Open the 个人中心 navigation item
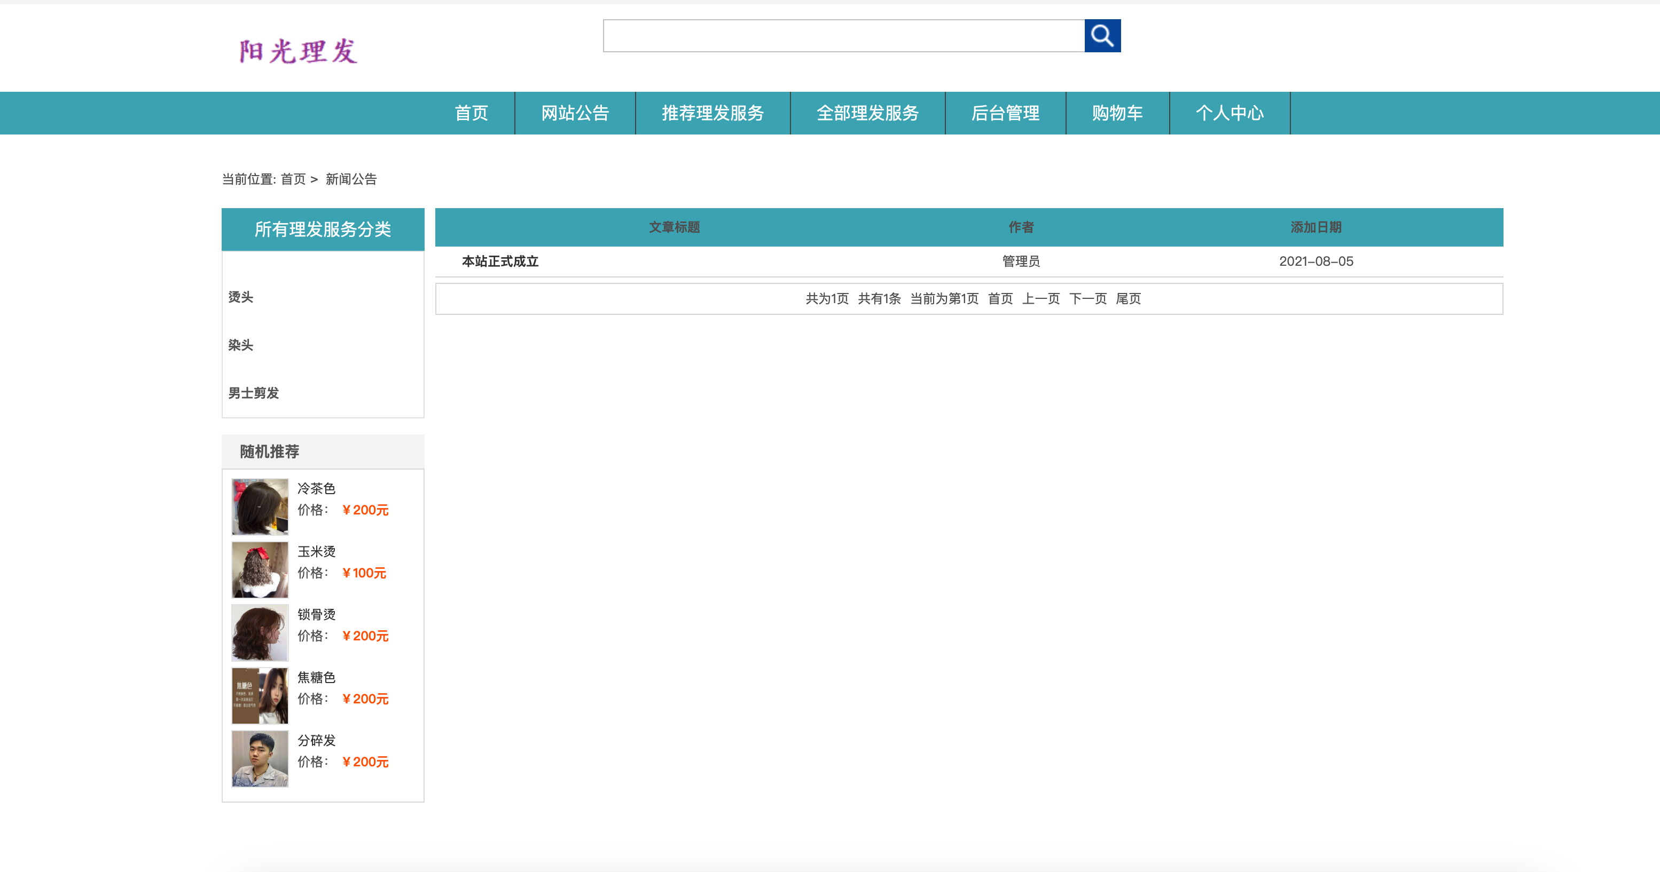 click(x=1230, y=113)
